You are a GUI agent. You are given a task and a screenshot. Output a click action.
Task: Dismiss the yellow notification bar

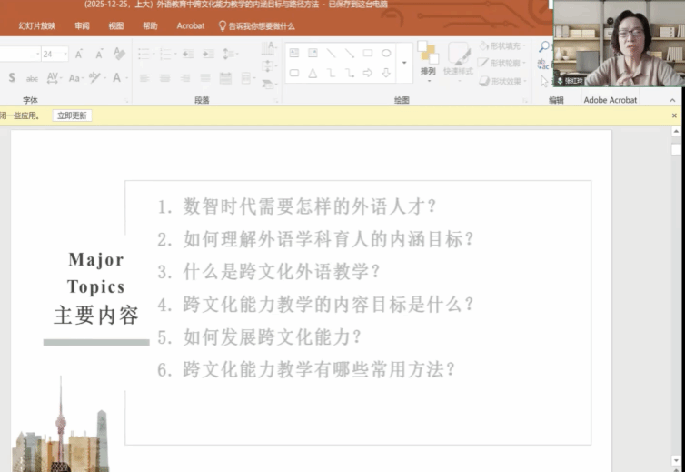click(674, 115)
